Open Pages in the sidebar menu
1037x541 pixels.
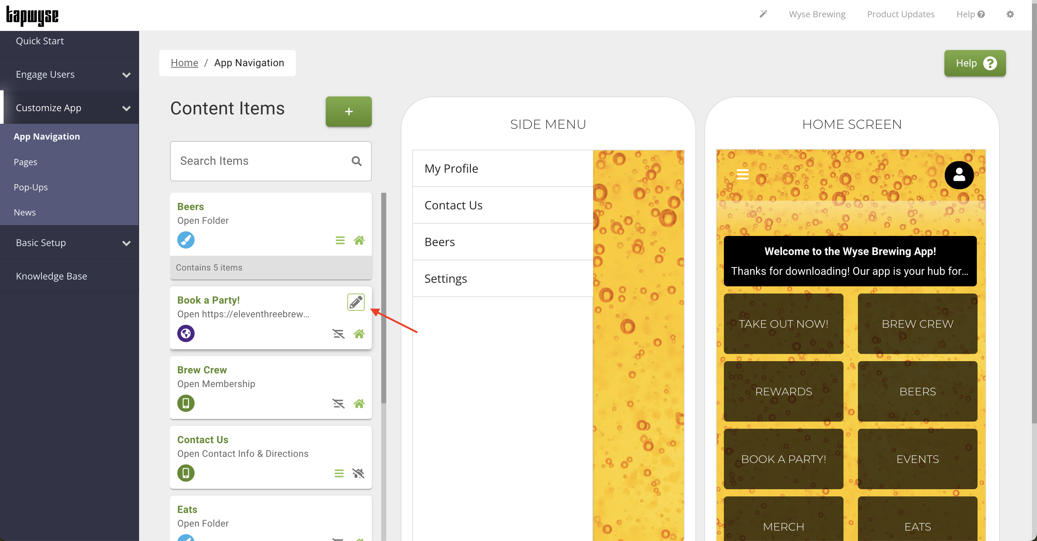pyautogui.click(x=25, y=162)
